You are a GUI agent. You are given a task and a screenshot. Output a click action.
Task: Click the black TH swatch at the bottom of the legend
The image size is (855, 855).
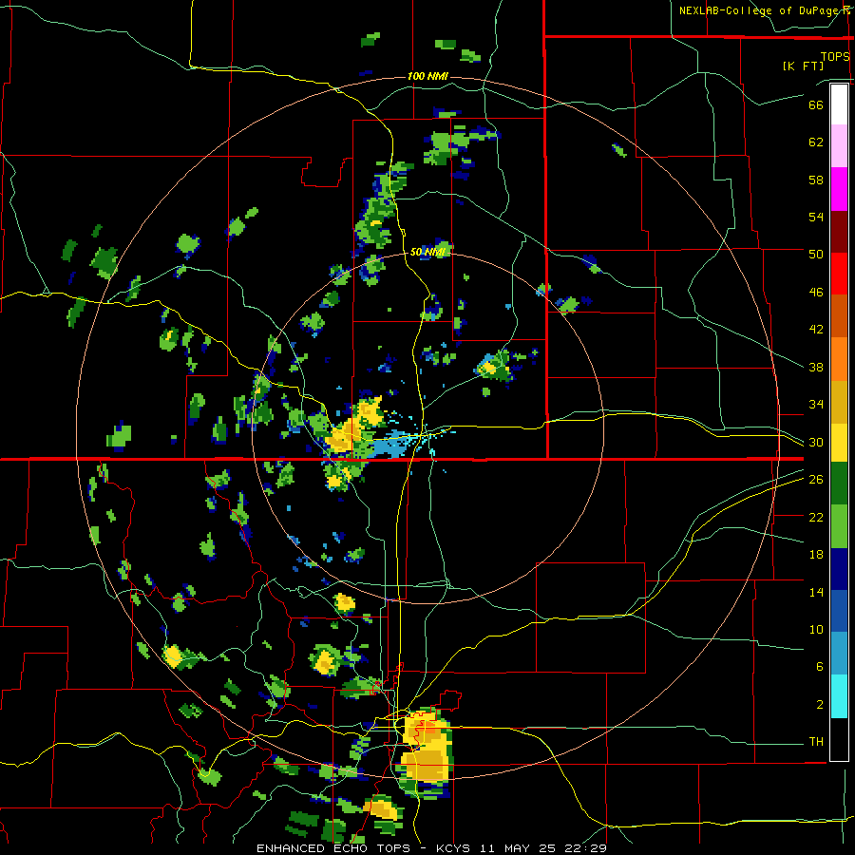[x=839, y=739]
